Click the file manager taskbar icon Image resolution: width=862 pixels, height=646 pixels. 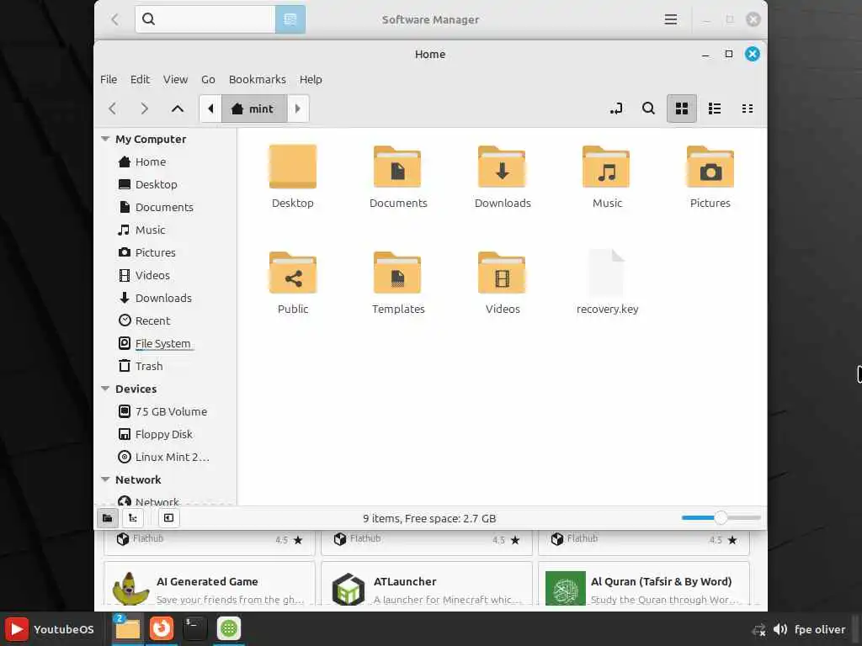(128, 628)
